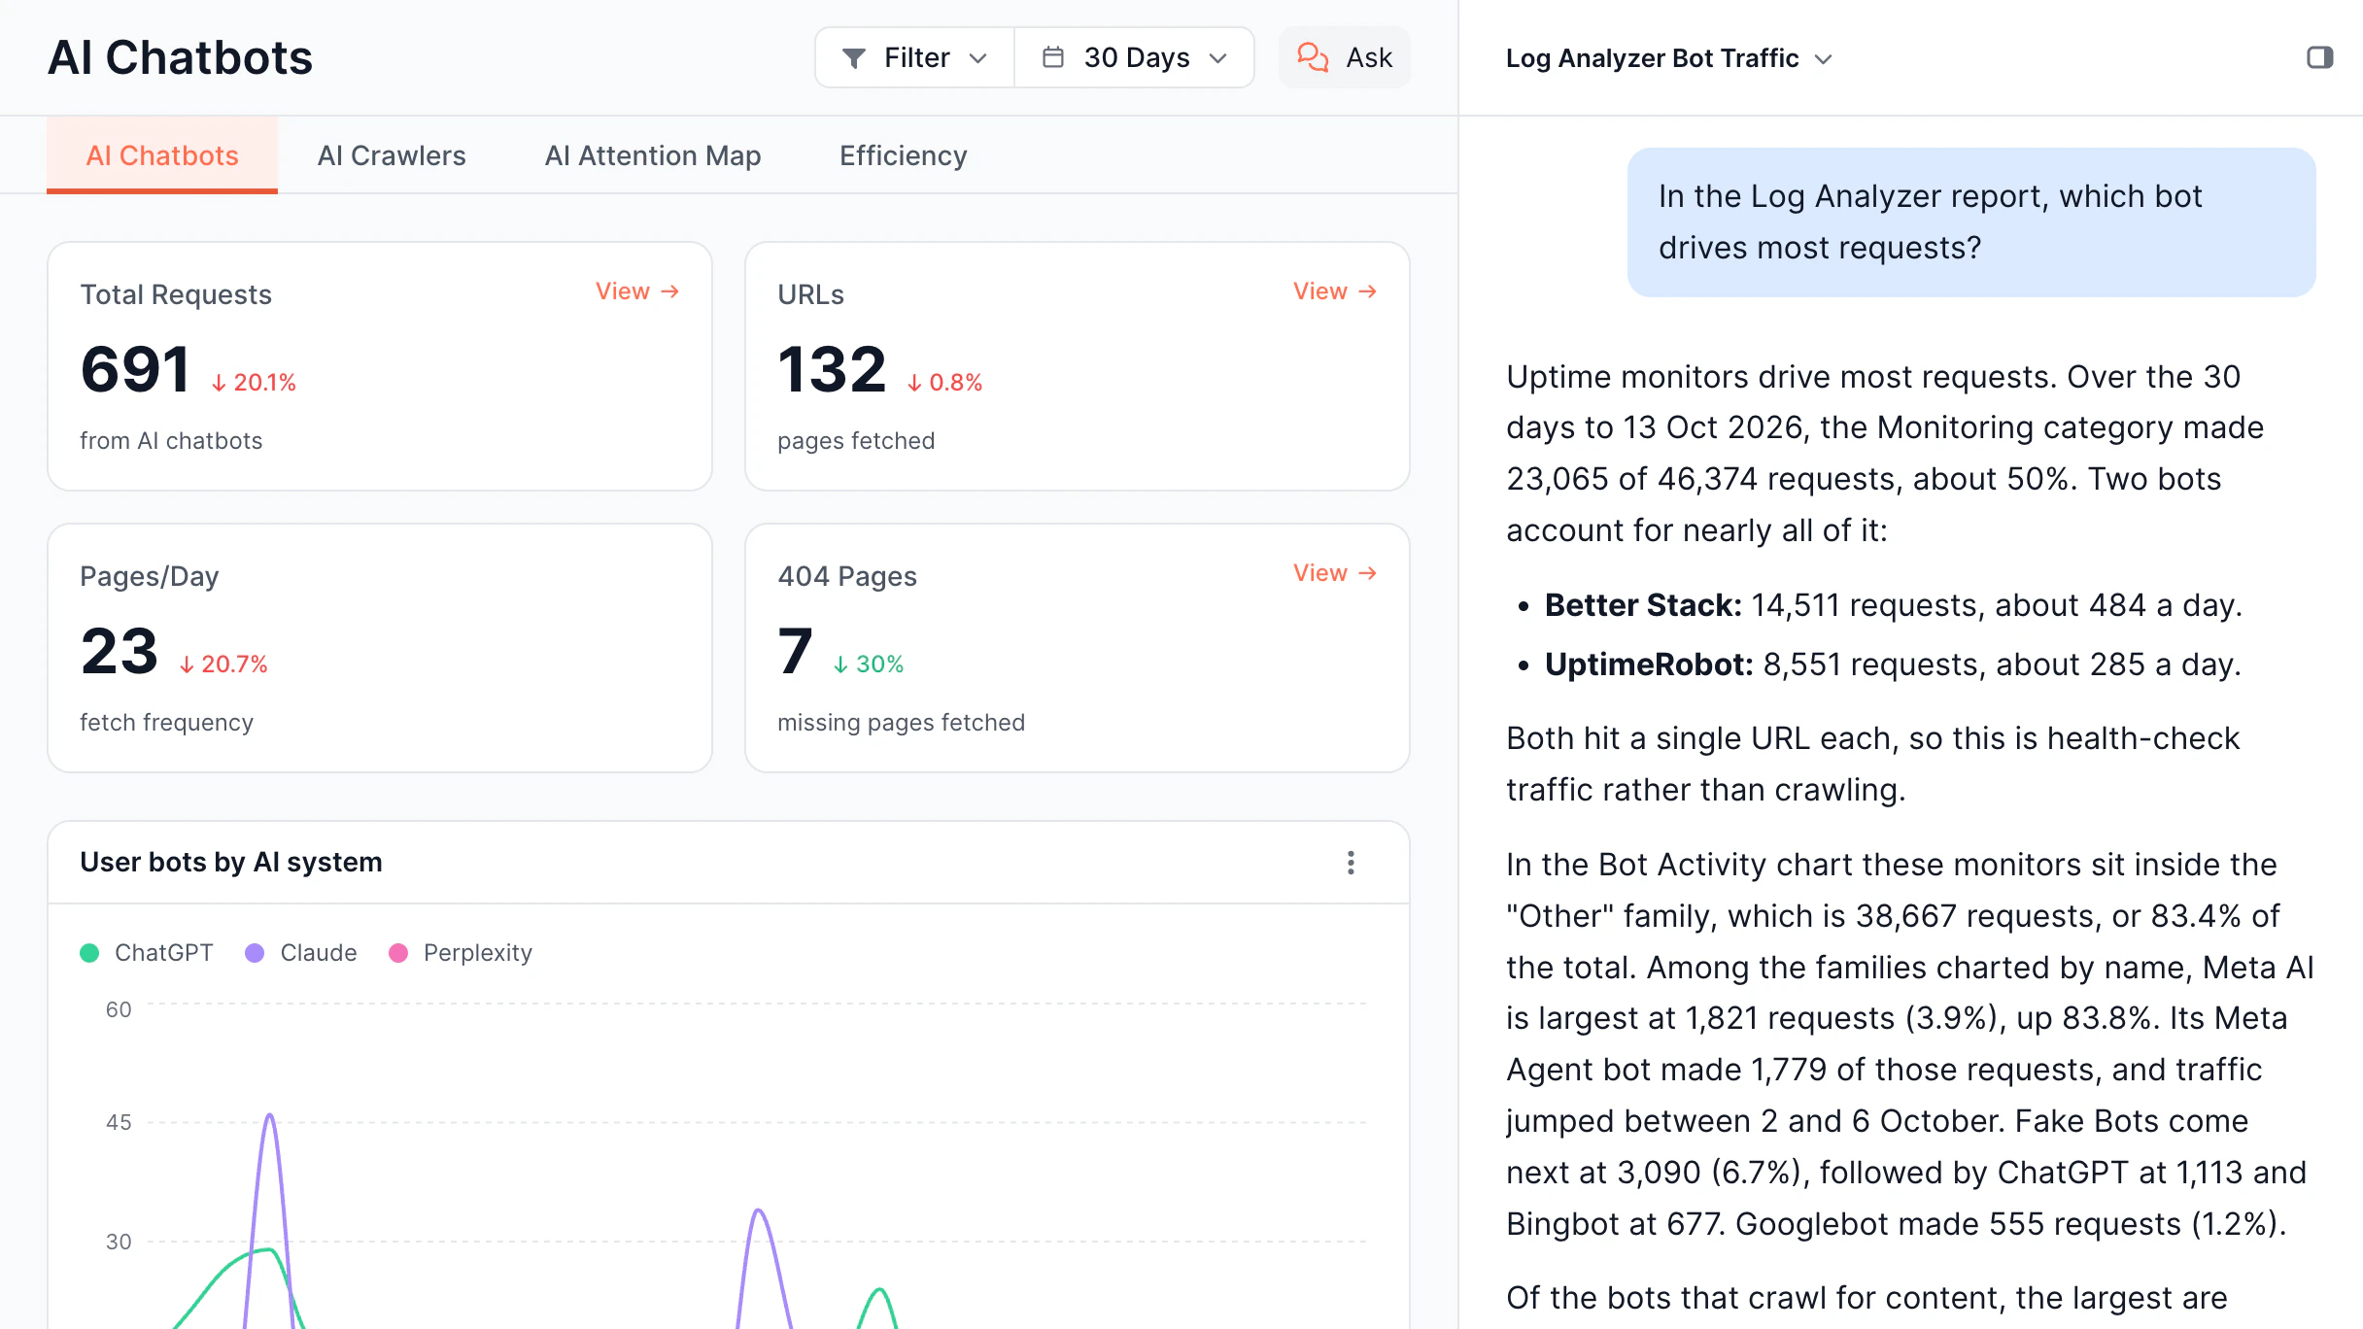Click the user question chat bubble
Viewport: 2363px width, 1329px height.
(1971, 222)
